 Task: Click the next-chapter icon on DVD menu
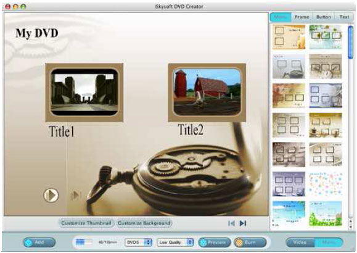pyautogui.click(x=76, y=196)
